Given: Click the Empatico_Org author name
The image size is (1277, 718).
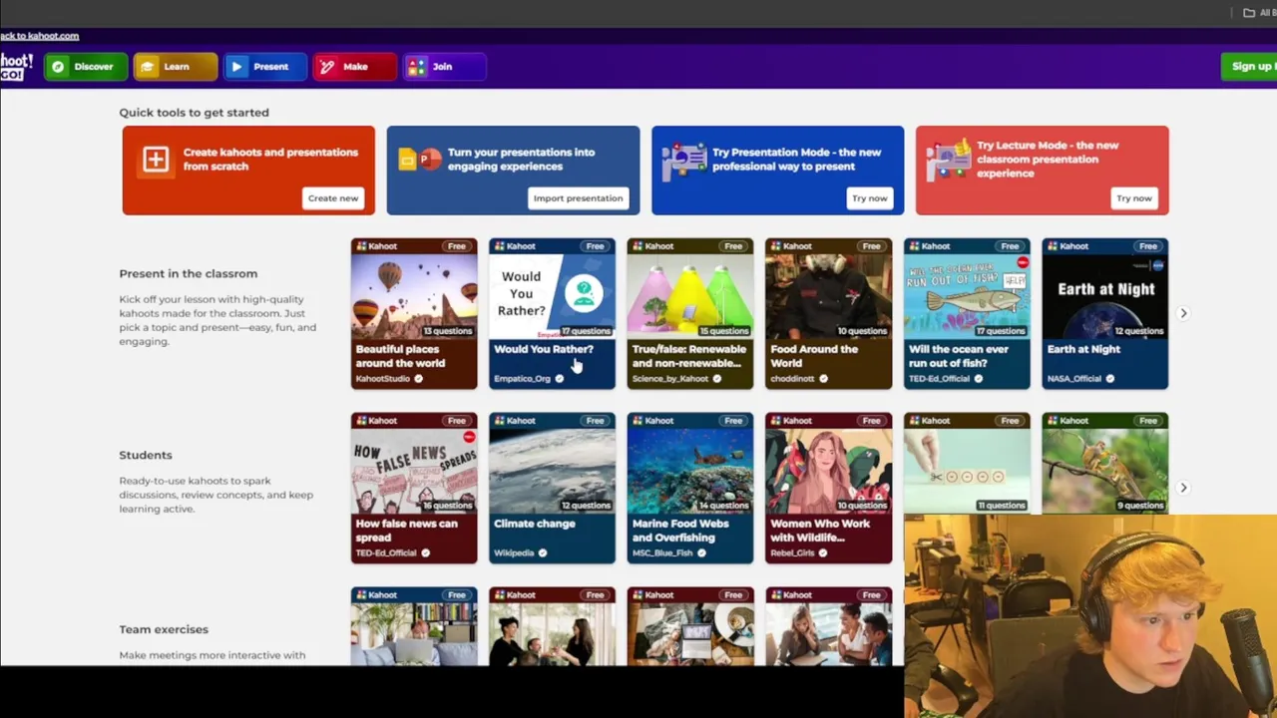Looking at the screenshot, I should tap(522, 379).
